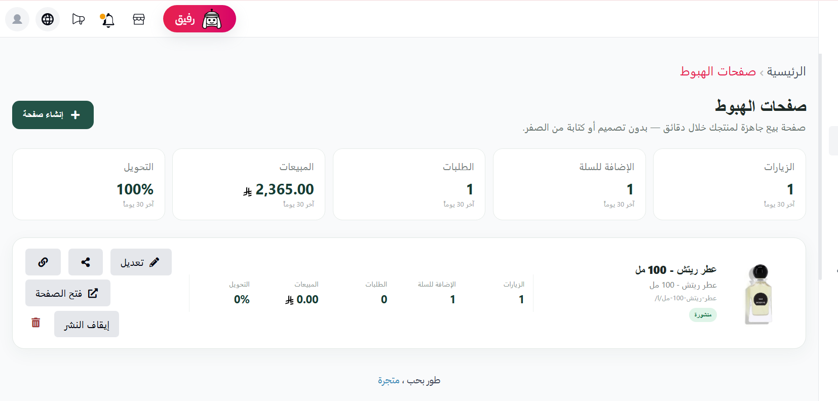The width and height of the screenshot is (838, 401).
Task: Click the store front icon
Action: click(x=139, y=19)
